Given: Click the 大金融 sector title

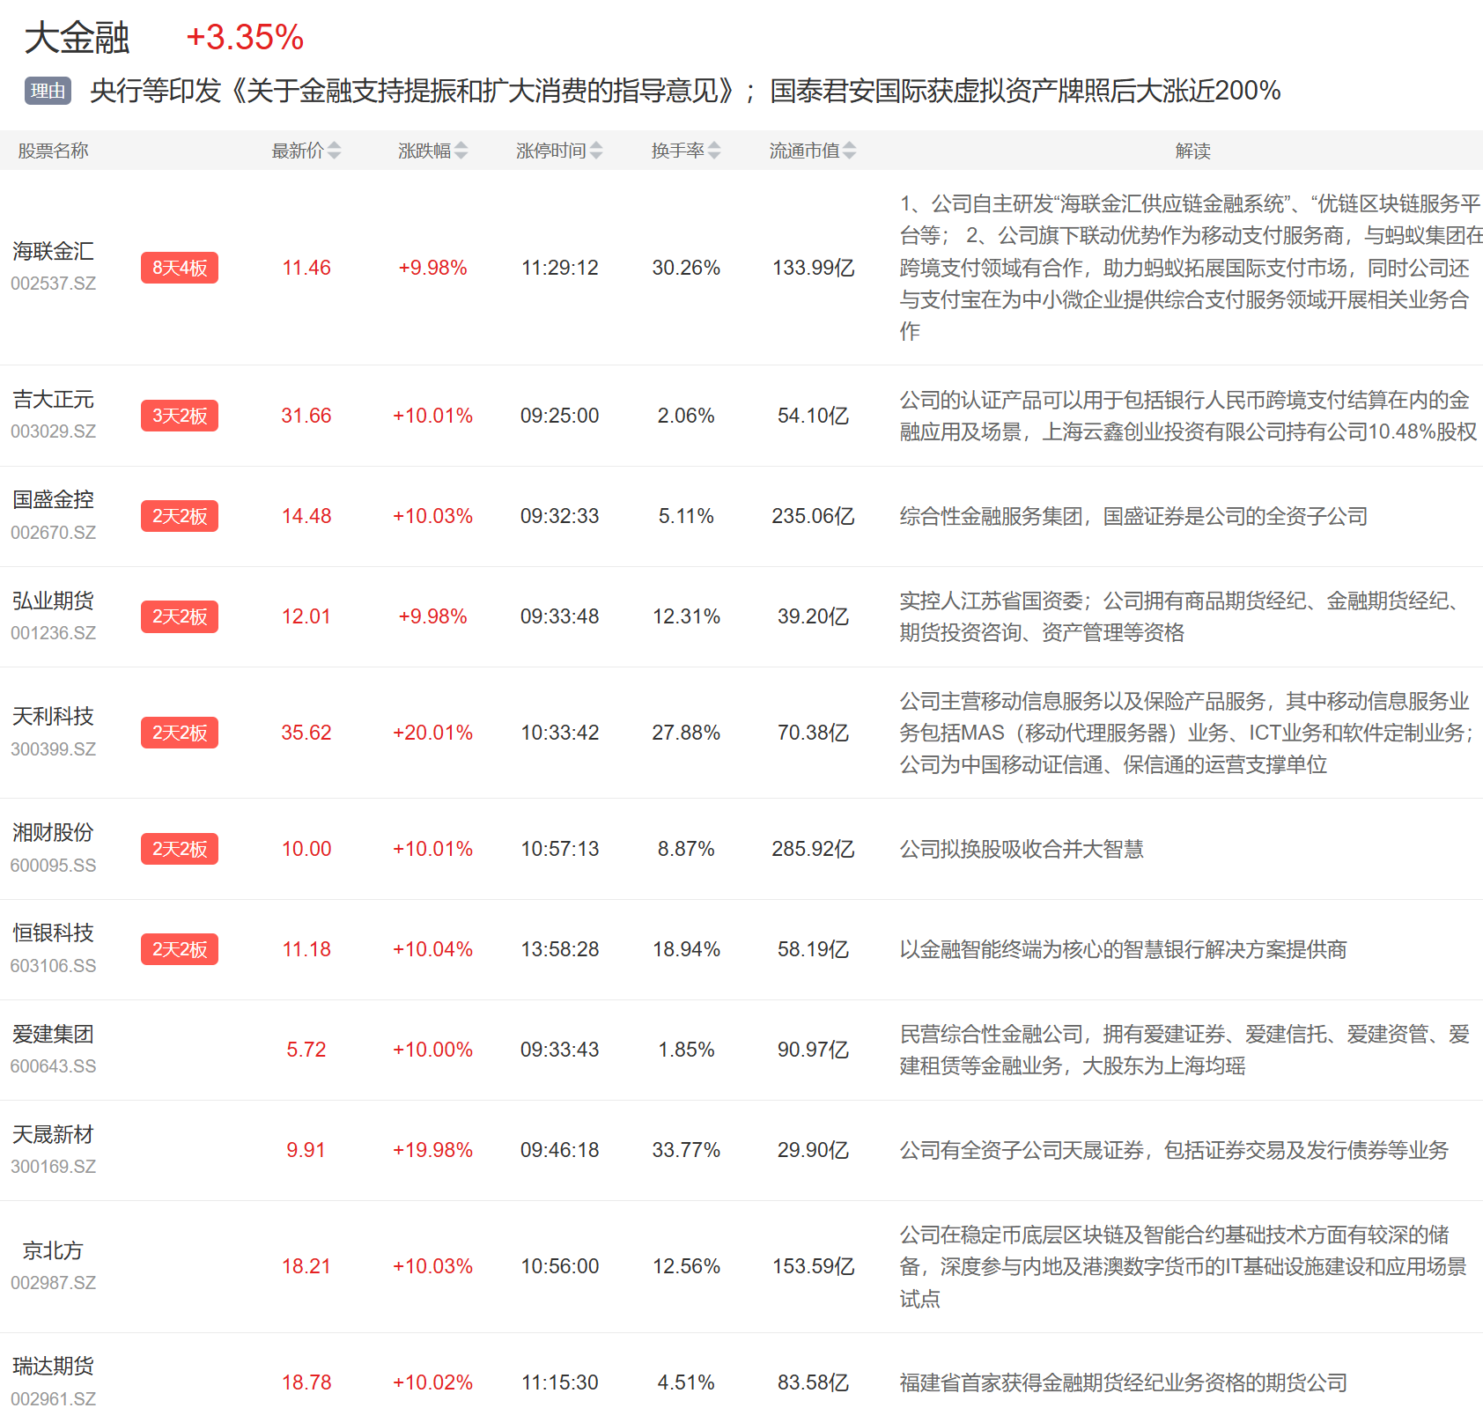Looking at the screenshot, I should click(x=77, y=38).
